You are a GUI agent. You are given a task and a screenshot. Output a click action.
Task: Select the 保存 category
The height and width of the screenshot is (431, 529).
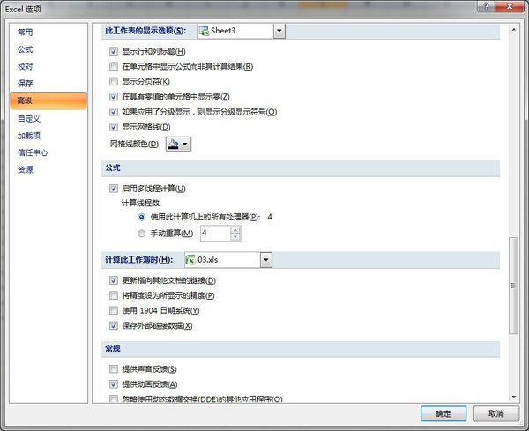pos(26,84)
